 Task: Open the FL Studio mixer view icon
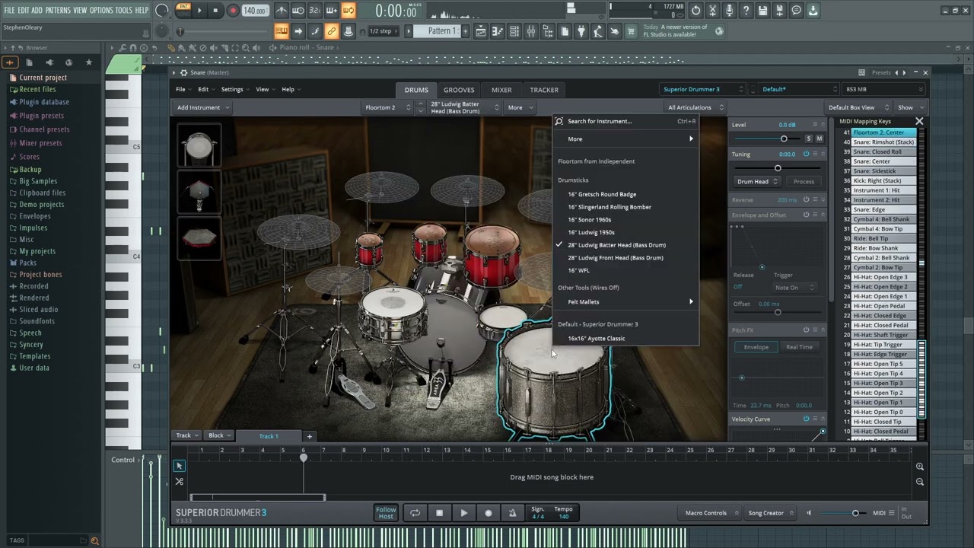530,31
